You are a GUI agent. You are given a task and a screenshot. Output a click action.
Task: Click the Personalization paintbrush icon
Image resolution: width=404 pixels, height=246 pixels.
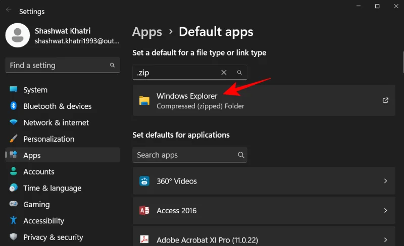[x=14, y=139]
